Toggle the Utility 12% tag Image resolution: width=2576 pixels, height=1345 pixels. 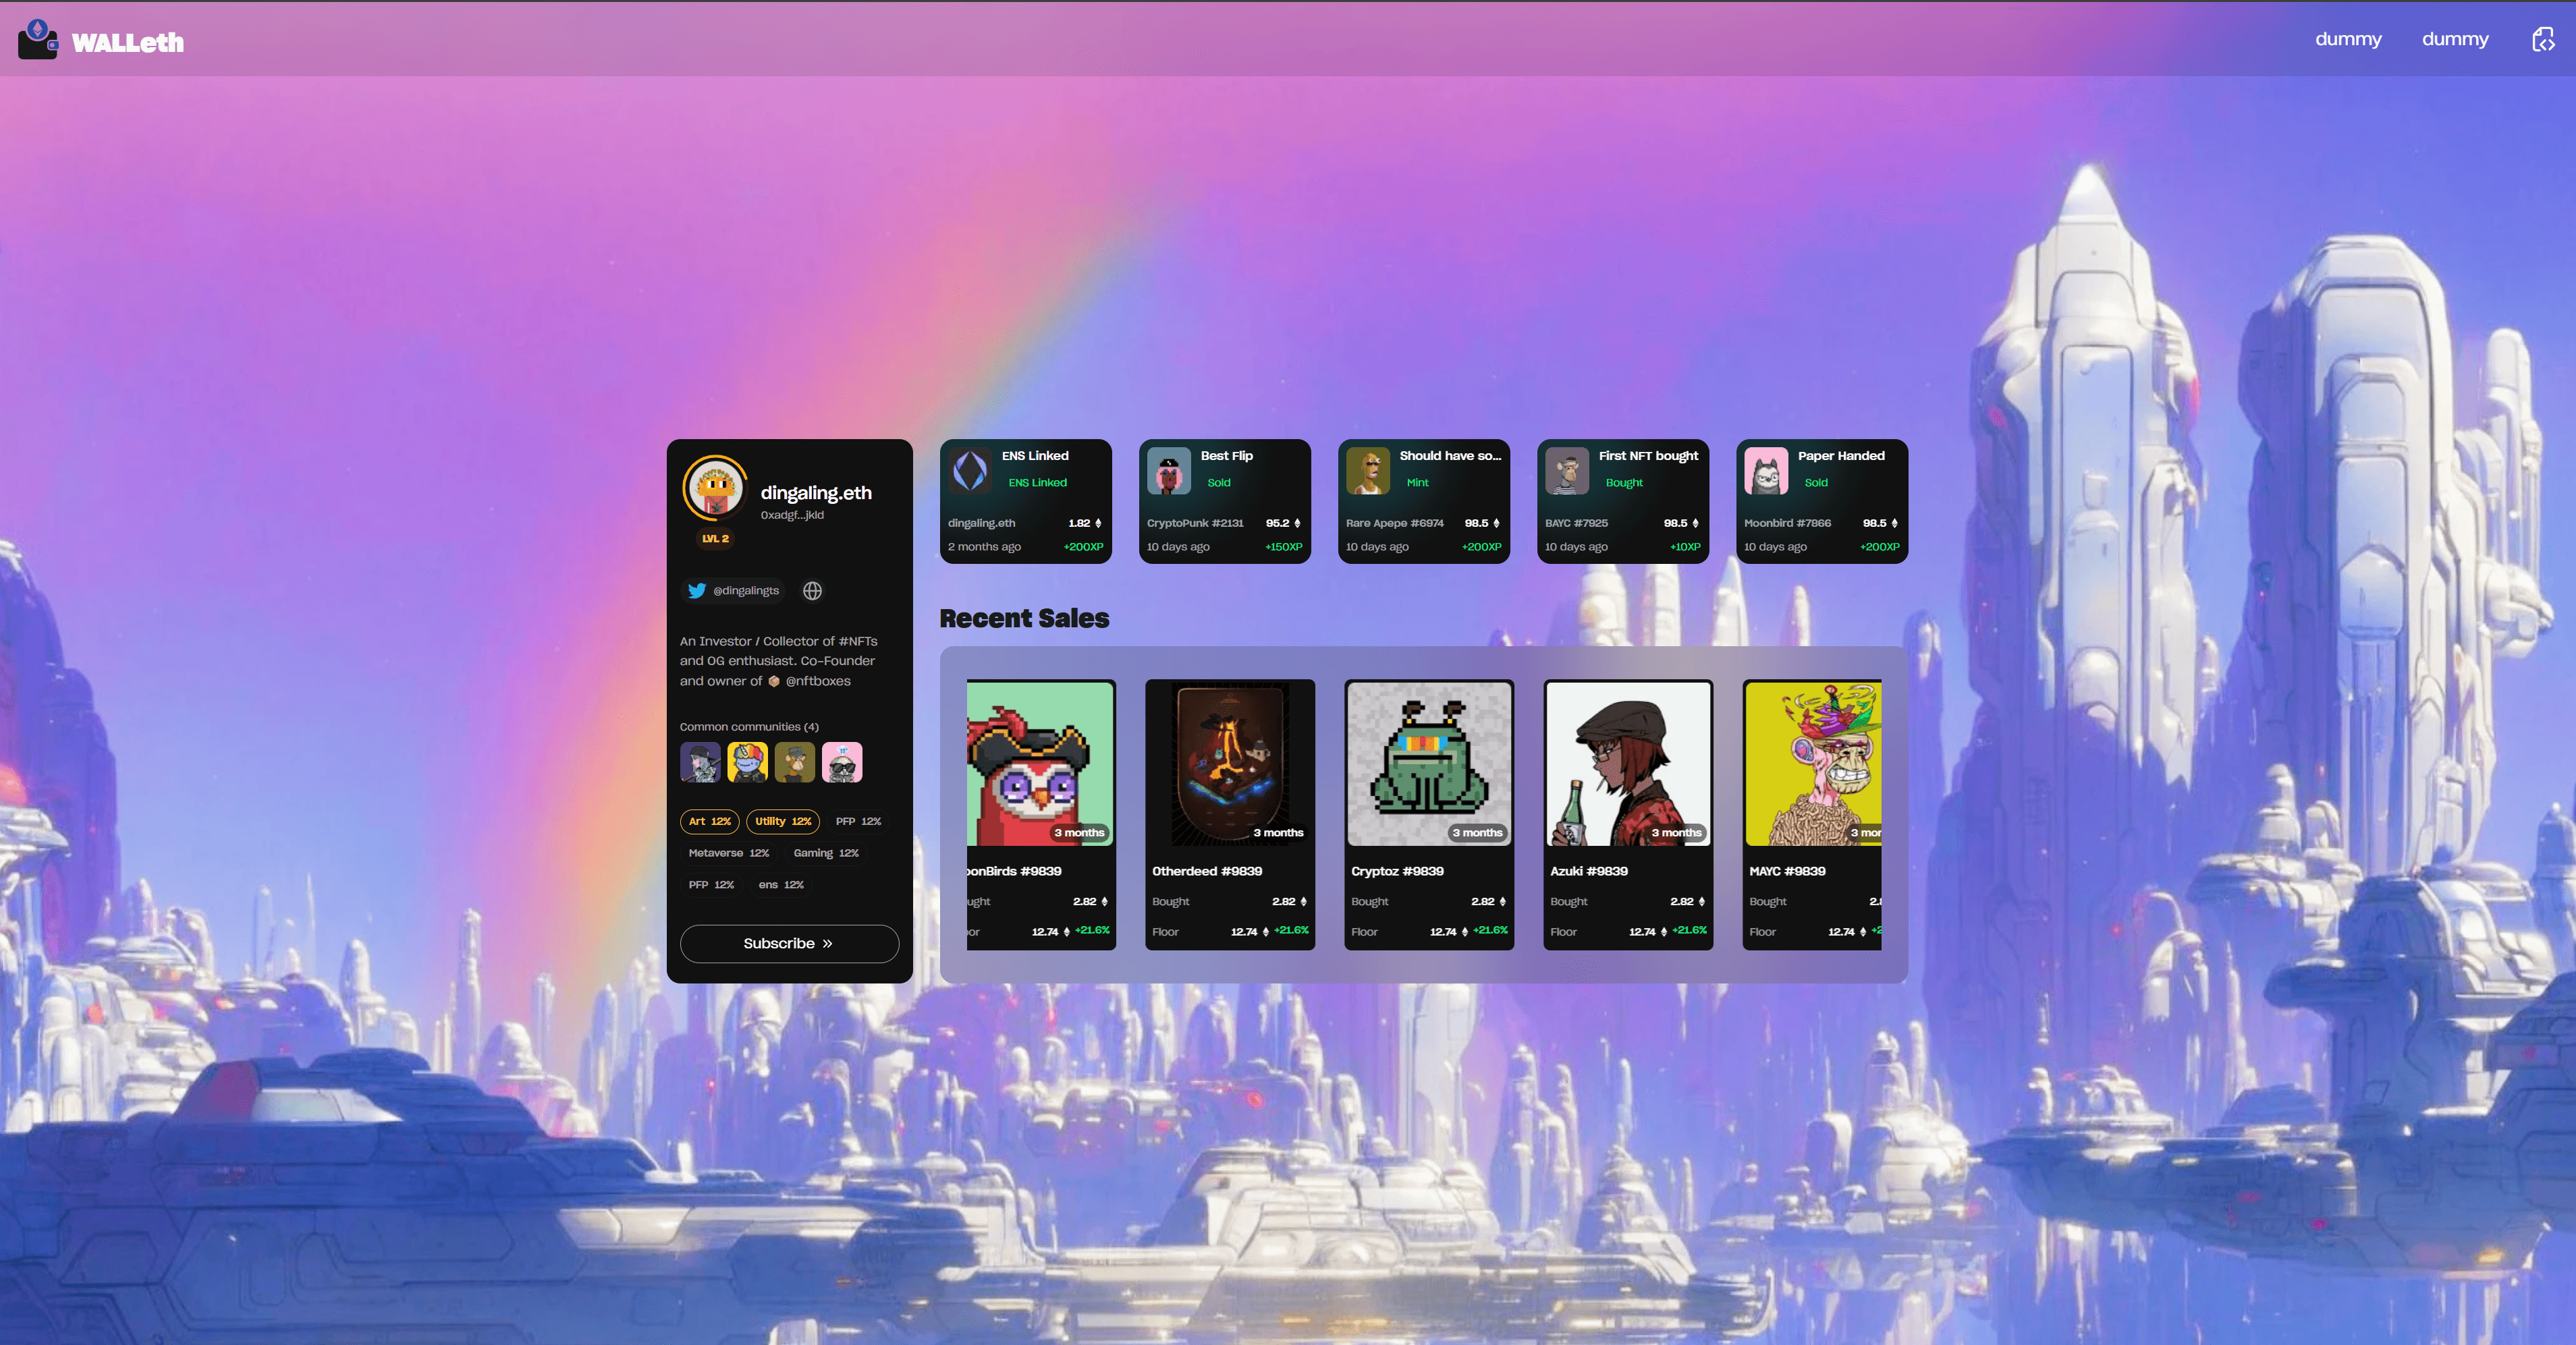click(782, 822)
